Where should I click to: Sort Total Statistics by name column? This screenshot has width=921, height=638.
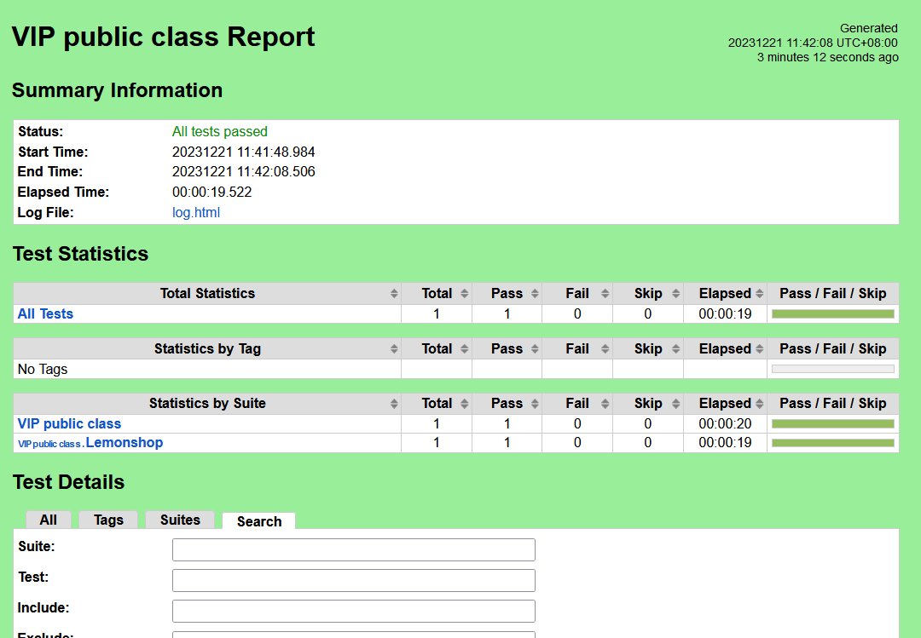pos(207,294)
